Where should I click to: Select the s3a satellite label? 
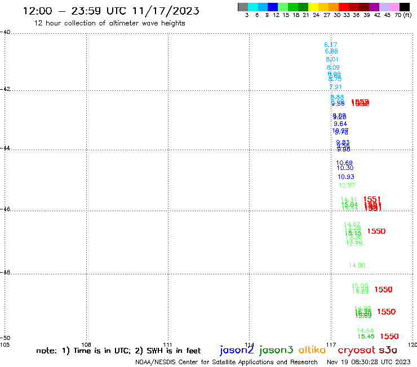click(388, 350)
